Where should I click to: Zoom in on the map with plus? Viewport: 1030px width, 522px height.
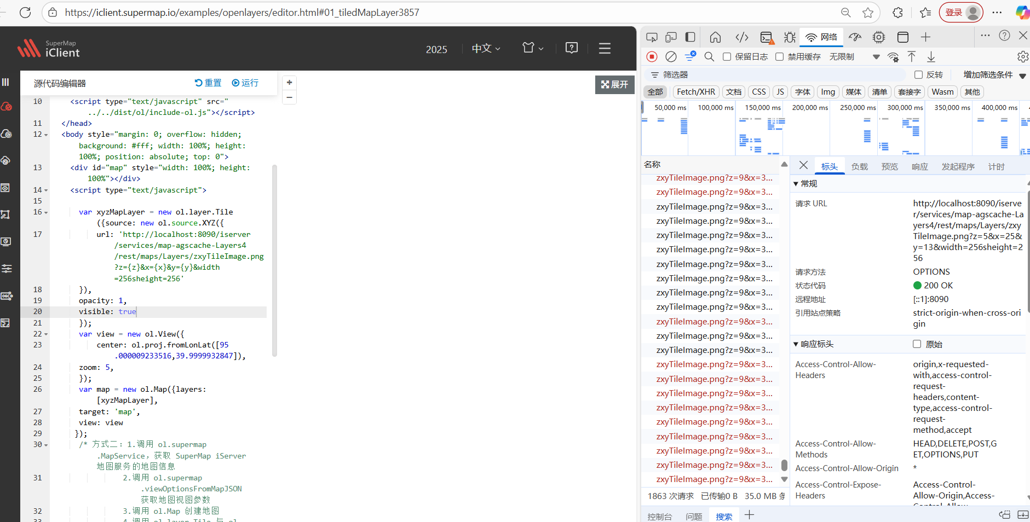click(290, 83)
